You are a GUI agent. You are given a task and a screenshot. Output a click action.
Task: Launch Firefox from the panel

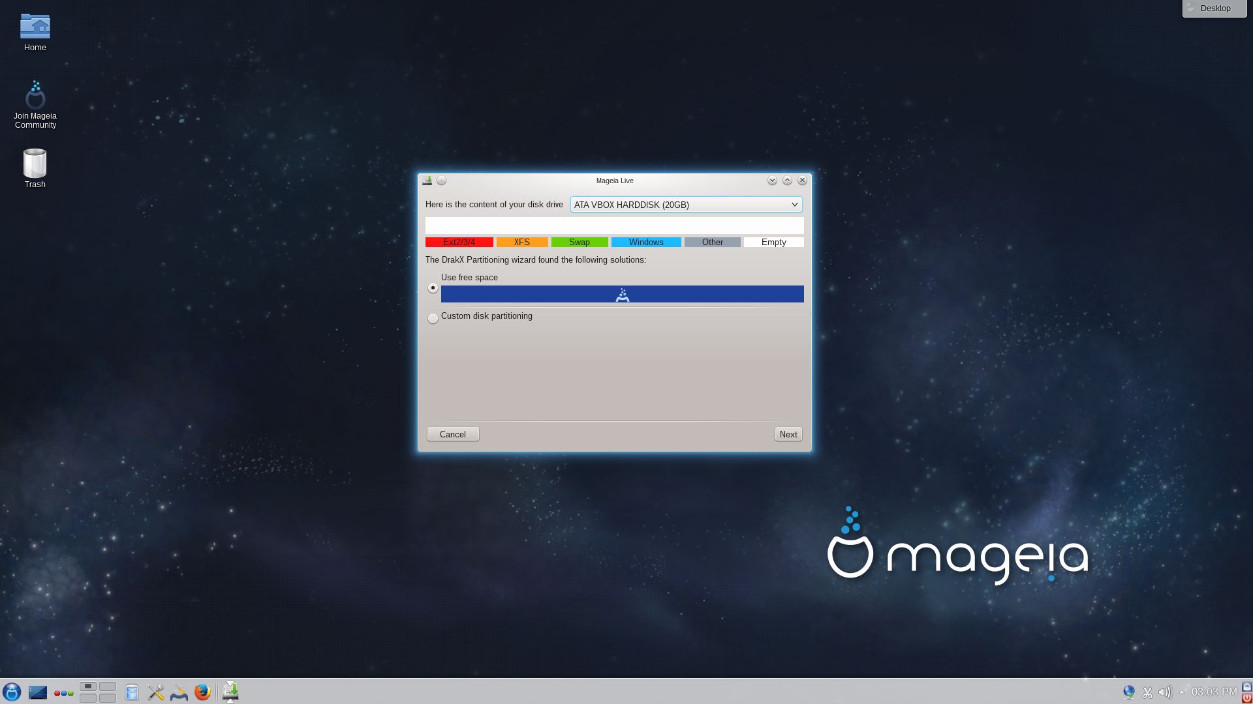click(x=202, y=692)
